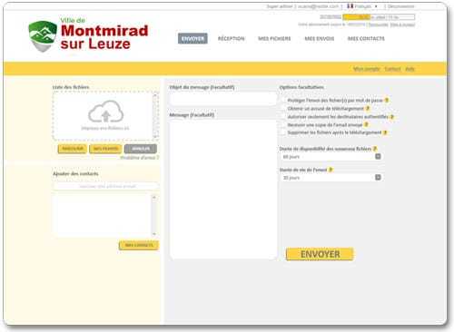Open help for authenticated recipients option
The height and width of the screenshot is (332, 454).
[x=392, y=117]
